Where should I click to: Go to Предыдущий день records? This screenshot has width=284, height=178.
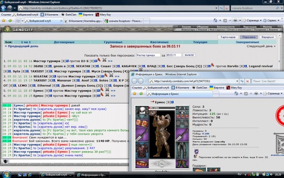21,46
